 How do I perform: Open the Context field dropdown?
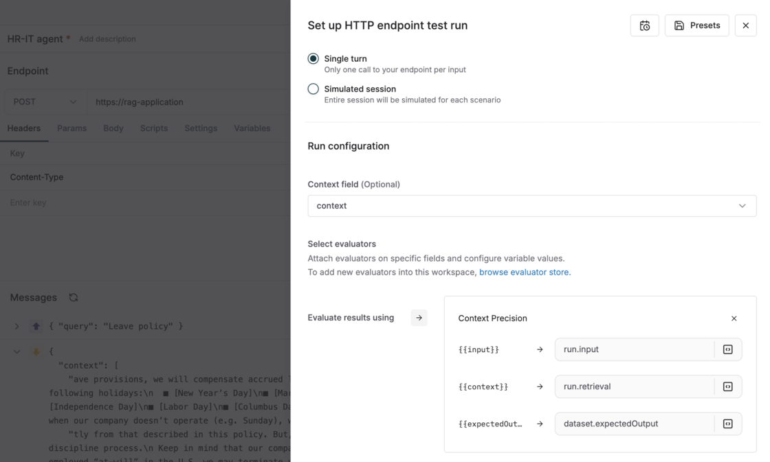[x=531, y=206]
